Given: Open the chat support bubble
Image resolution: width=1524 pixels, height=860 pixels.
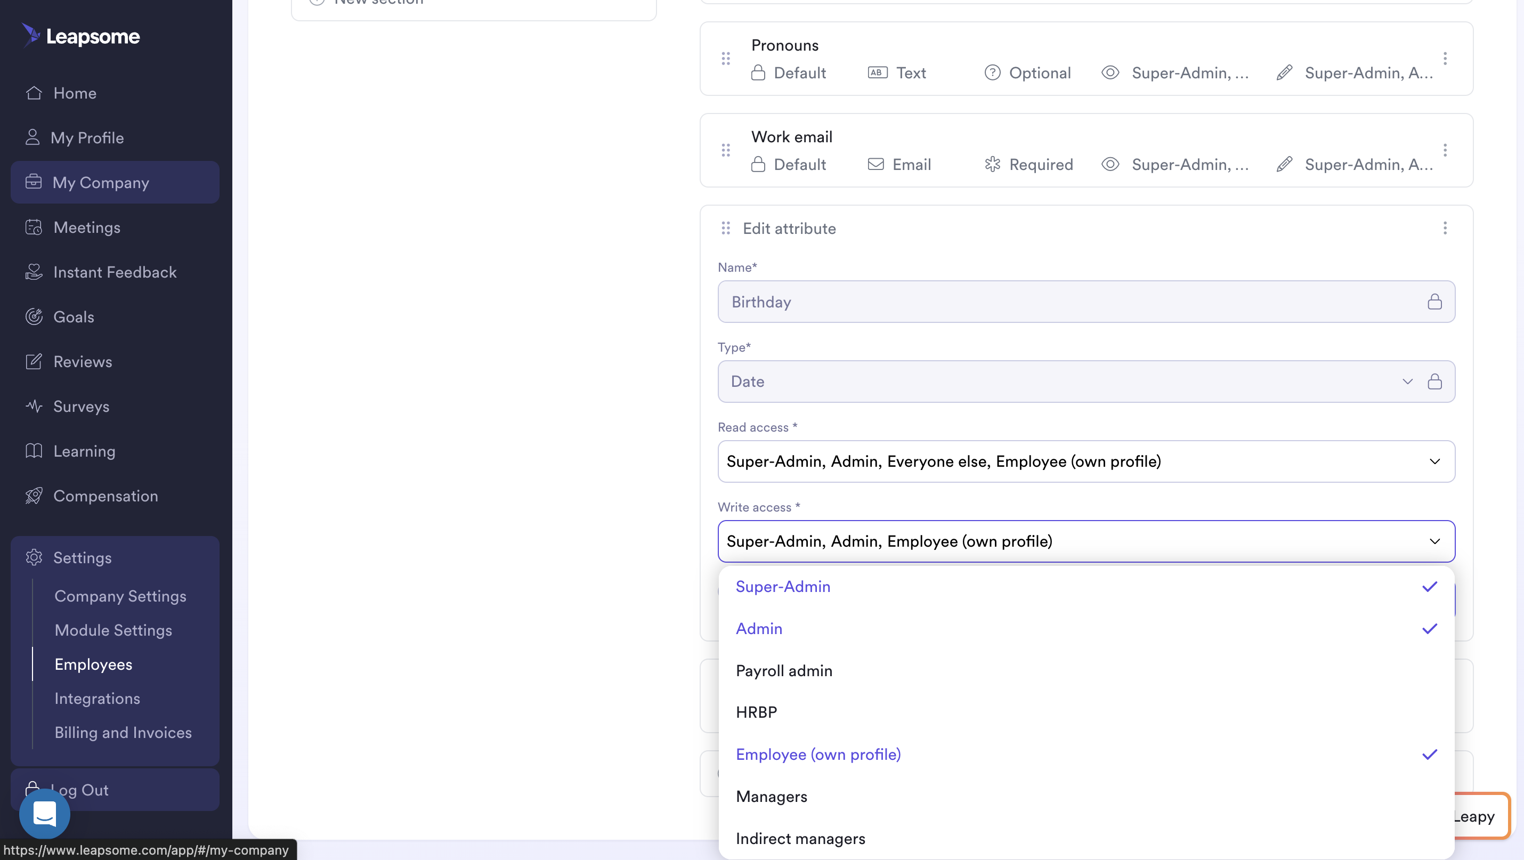Looking at the screenshot, I should (x=44, y=814).
